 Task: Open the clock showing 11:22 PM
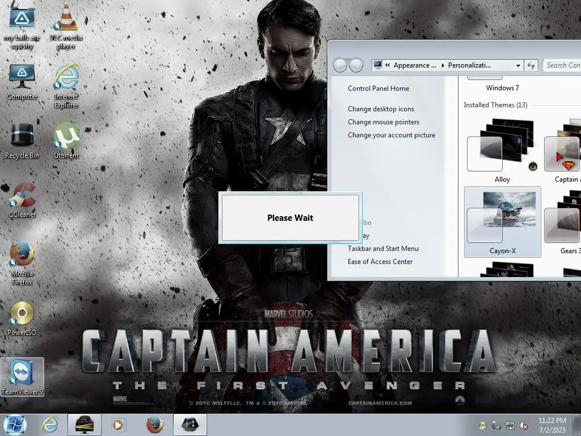click(x=552, y=425)
